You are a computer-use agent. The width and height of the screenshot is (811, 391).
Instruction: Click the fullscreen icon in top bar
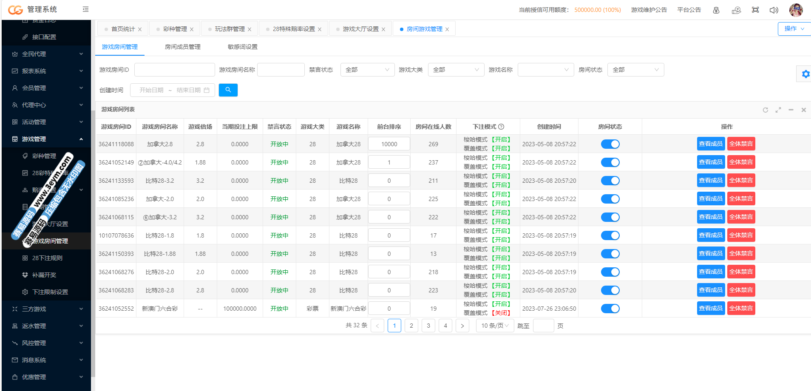point(755,10)
